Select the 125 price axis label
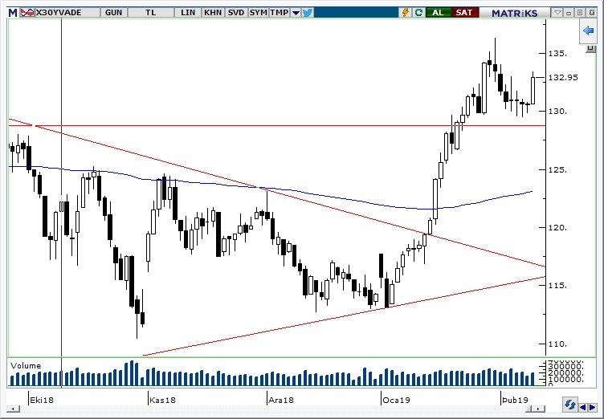Viewport: 604px width, 419px height. coord(557,169)
